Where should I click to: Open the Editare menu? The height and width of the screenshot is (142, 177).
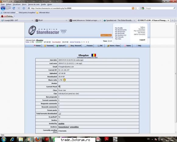9,4
